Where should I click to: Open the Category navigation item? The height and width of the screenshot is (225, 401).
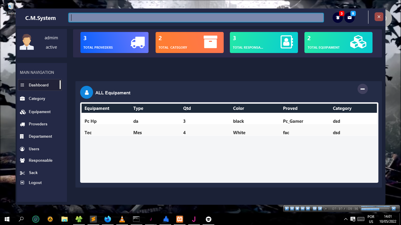pyautogui.click(x=37, y=98)
